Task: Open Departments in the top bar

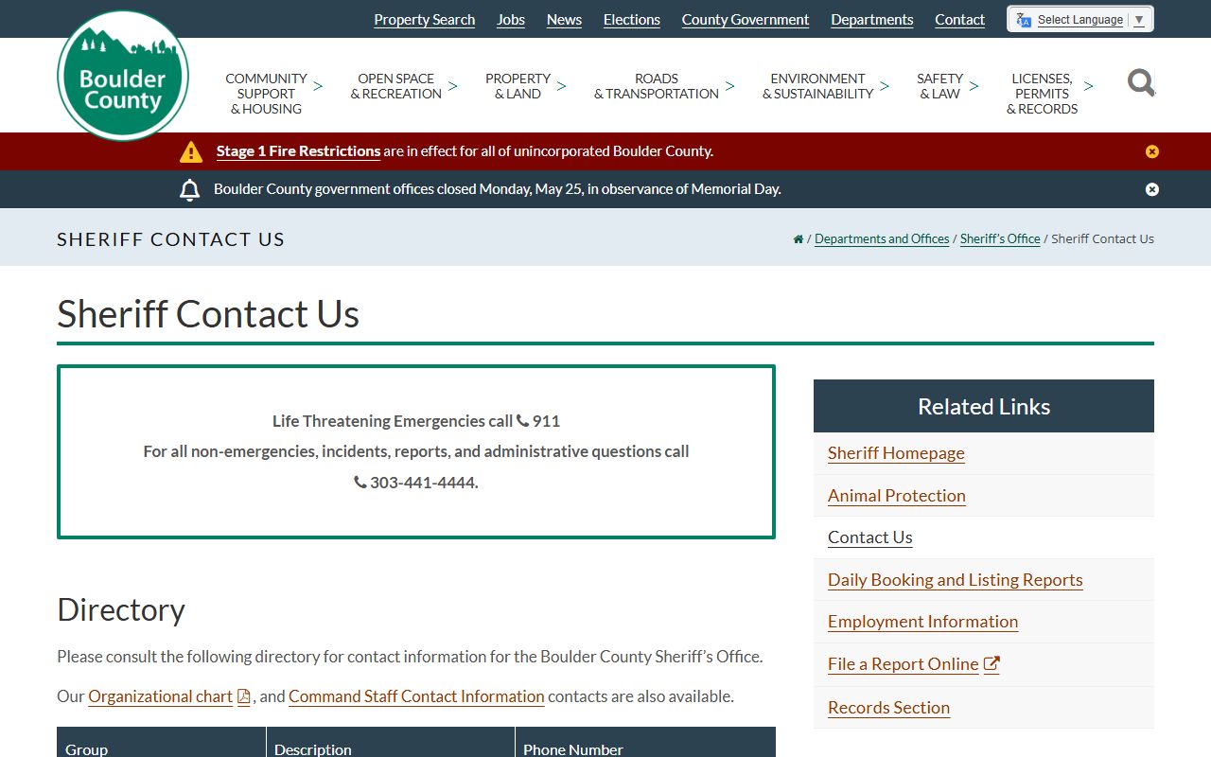Action: (872, 20)
